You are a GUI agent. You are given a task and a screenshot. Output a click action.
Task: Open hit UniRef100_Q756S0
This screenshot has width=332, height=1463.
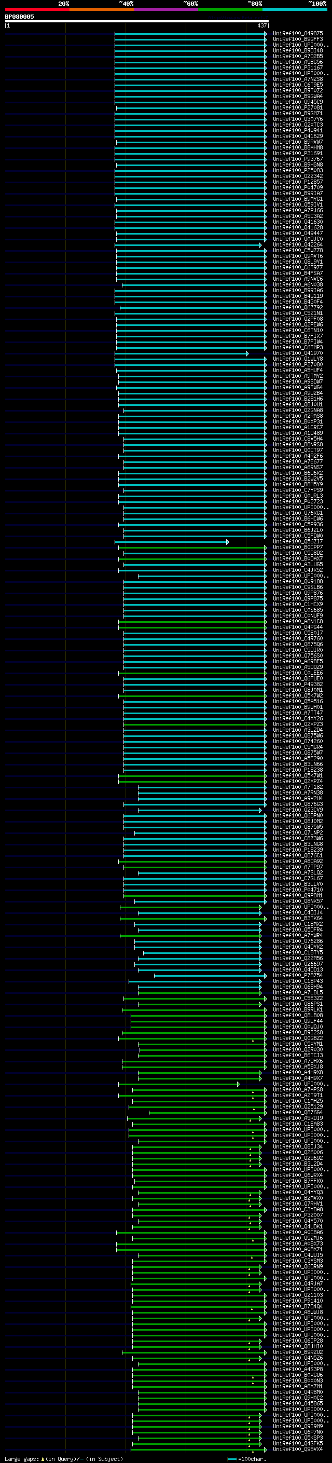coord(298,656)
